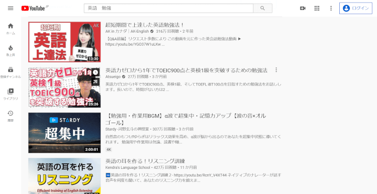Viewport: 377px width, 194px height.
Task: Click the 25:26 duration badge
Action: pyautogui.click(x=93, y=104)
